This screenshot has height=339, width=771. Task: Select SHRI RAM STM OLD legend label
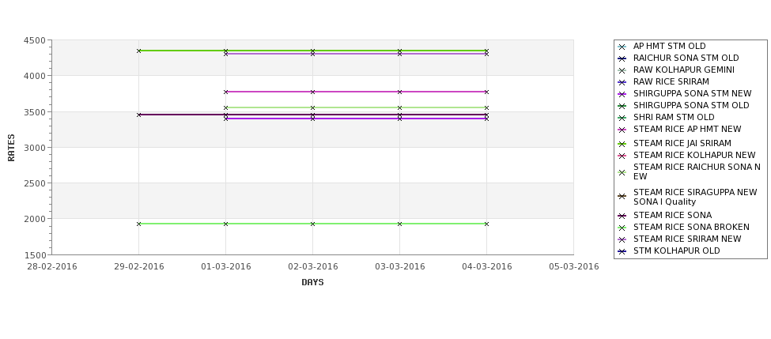[674, 117]
